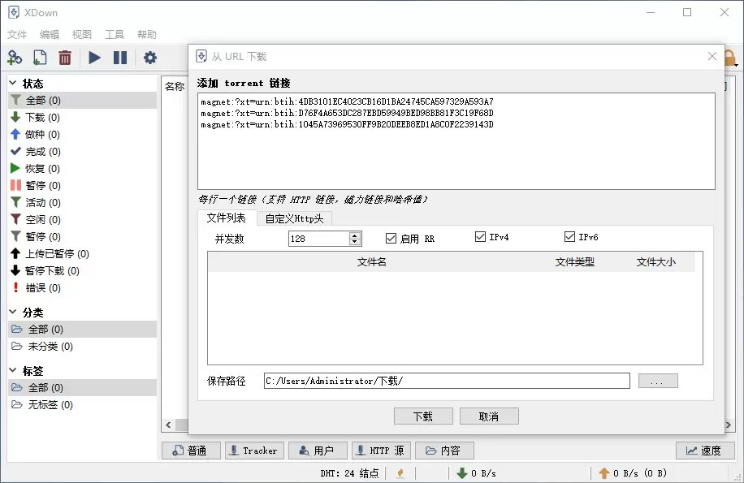Click the 文件类型 column header
744x483 pixels.
pyautogui.click(x=574, y=261)
